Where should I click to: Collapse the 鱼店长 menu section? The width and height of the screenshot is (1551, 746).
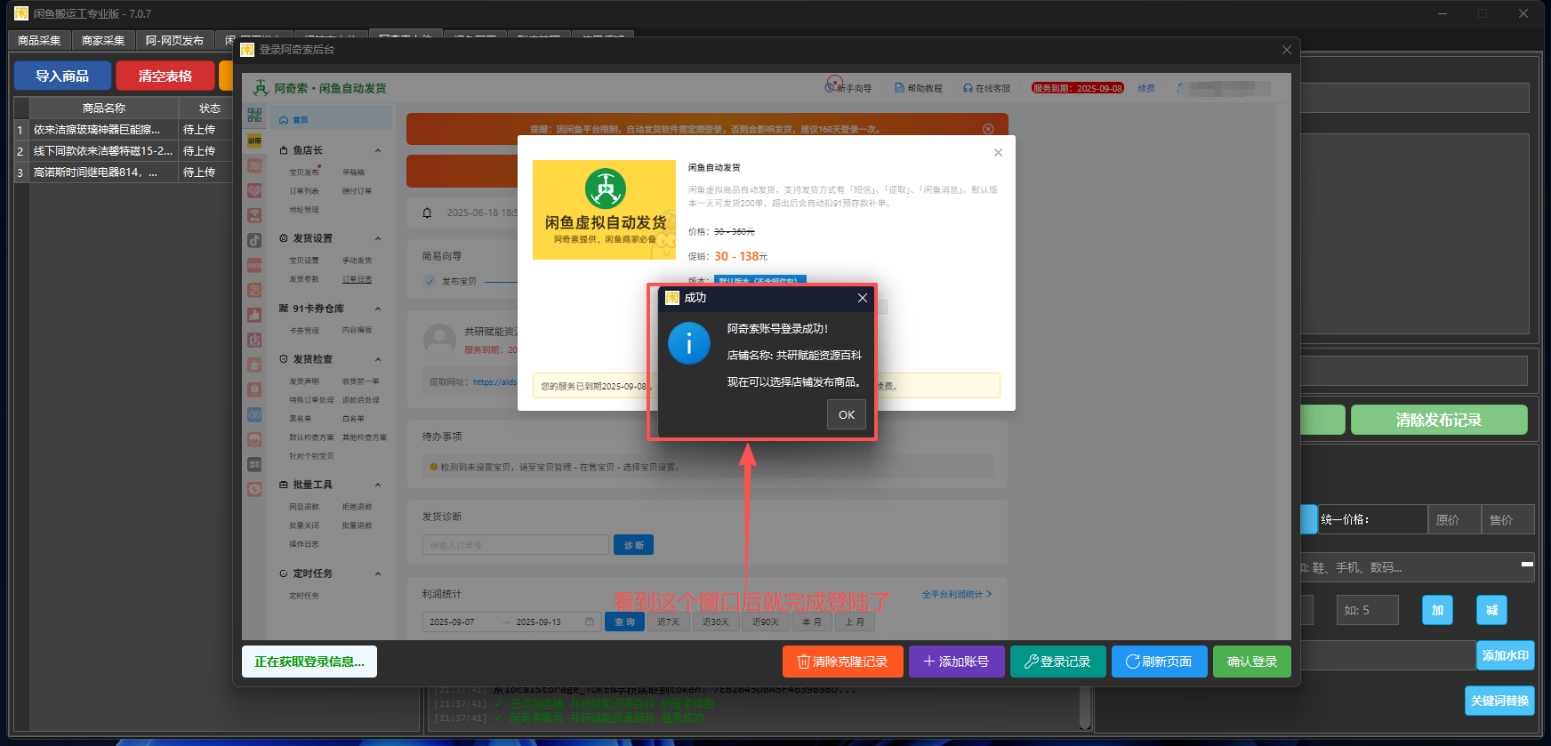point(378,150)
